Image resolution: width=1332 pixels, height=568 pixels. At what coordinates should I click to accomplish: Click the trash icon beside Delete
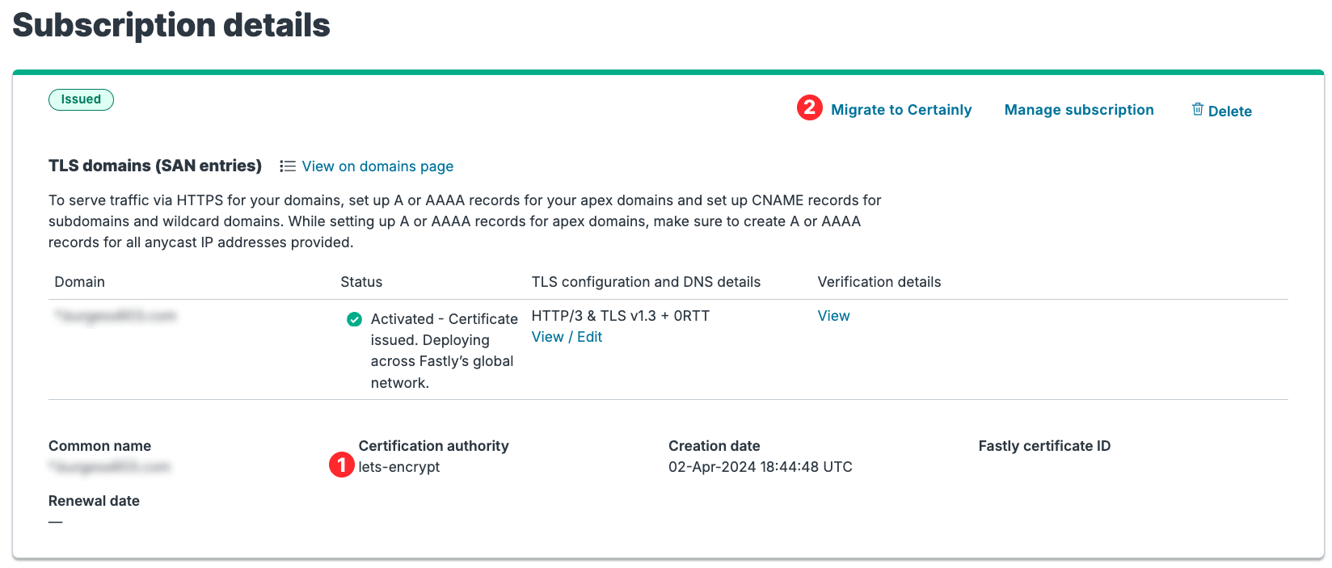(x=1199, y=110)
